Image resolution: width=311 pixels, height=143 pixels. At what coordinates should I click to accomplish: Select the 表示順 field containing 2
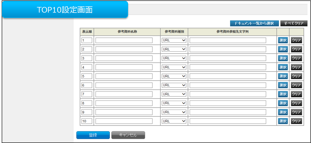87,49
